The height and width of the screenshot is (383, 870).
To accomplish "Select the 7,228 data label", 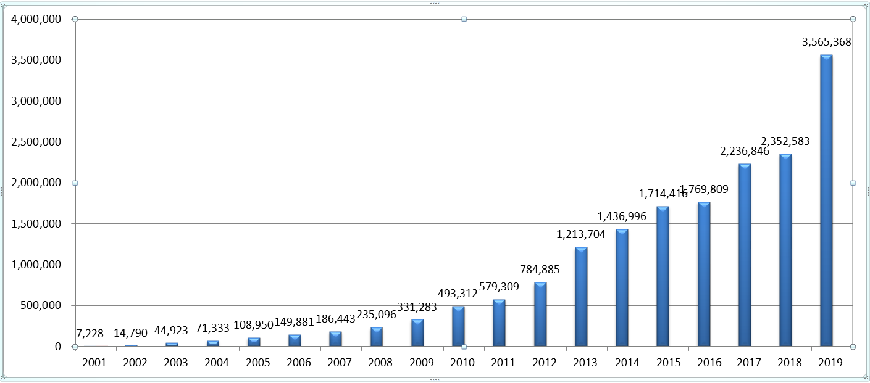I will 90,334.
